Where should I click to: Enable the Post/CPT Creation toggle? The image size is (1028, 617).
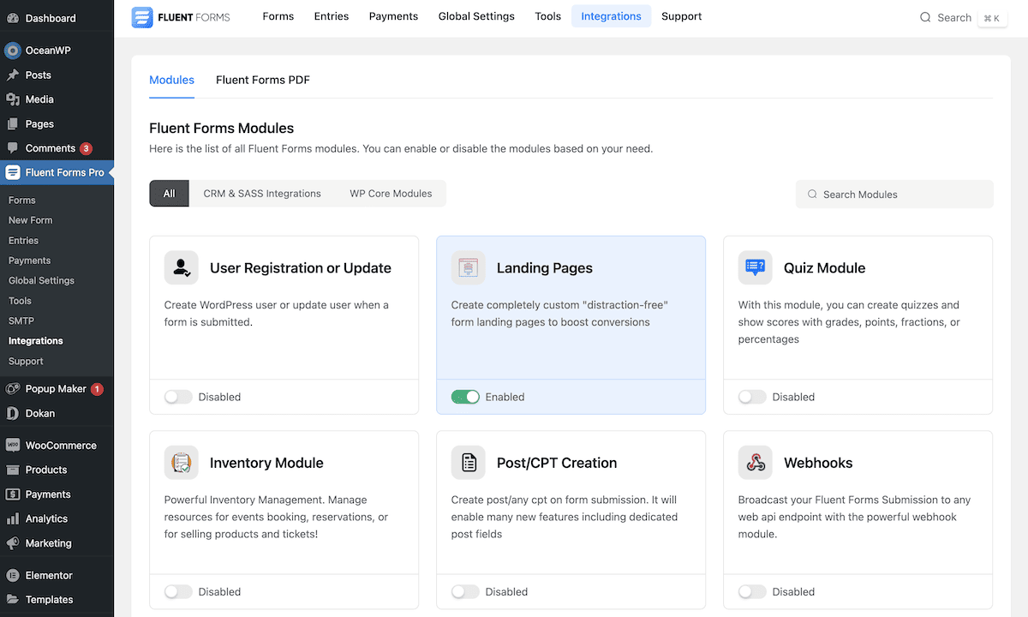click(x=465, y=591)
